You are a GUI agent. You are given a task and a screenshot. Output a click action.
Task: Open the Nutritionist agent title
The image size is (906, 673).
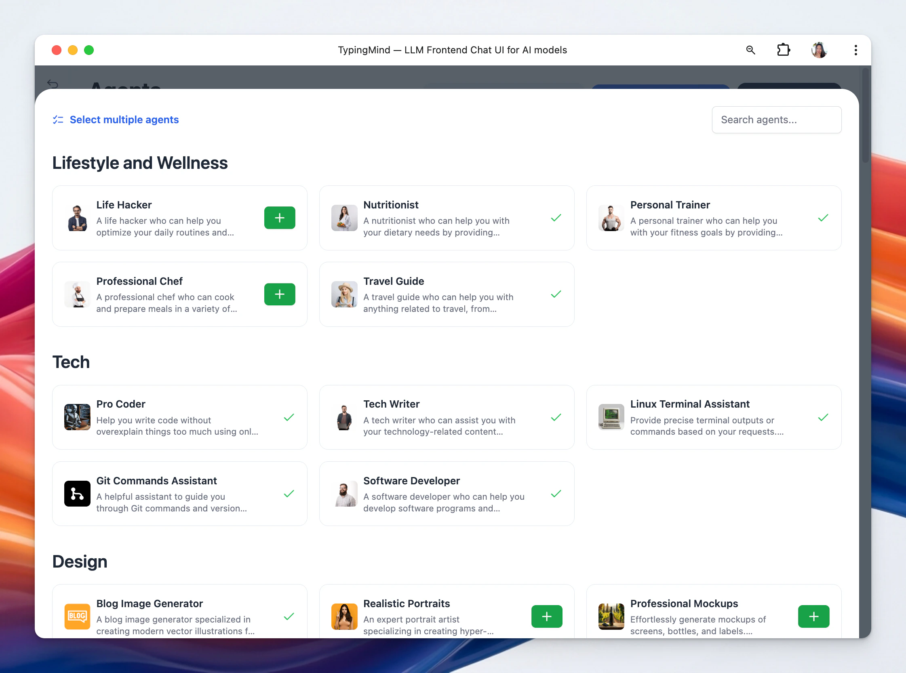click(391, 205)
